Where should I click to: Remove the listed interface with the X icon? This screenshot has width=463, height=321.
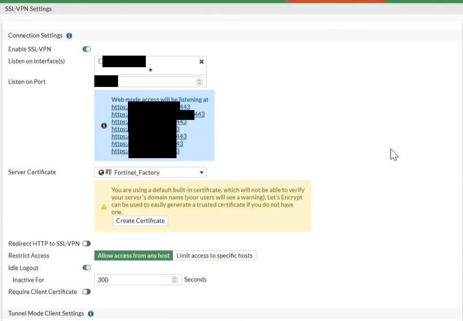click(201, 61)
